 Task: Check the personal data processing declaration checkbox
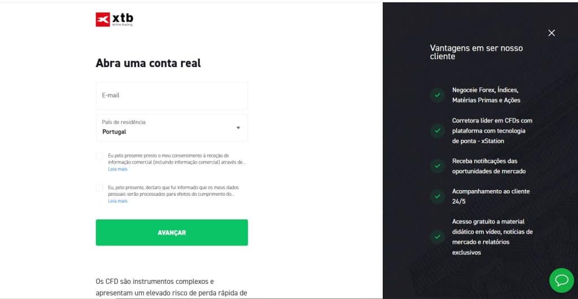tap(99, 188)
